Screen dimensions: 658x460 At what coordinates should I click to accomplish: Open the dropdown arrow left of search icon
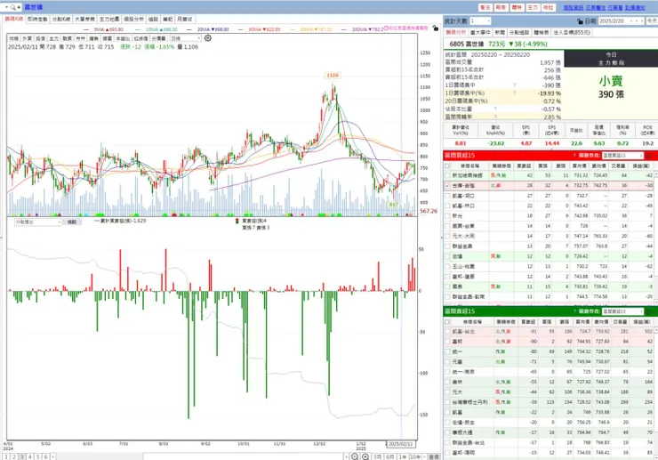point(6,7)
